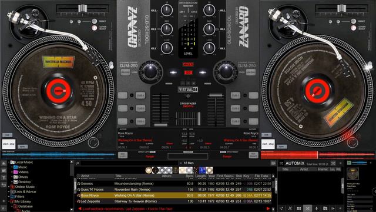The width and height of the screenshot is (376, 212).
Task: Expand the Drives tree node
Action: pos(12,177)
